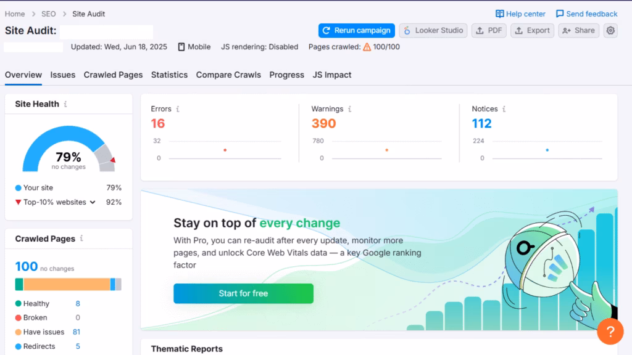Open the floating orange help bubble

pos(610,332)
